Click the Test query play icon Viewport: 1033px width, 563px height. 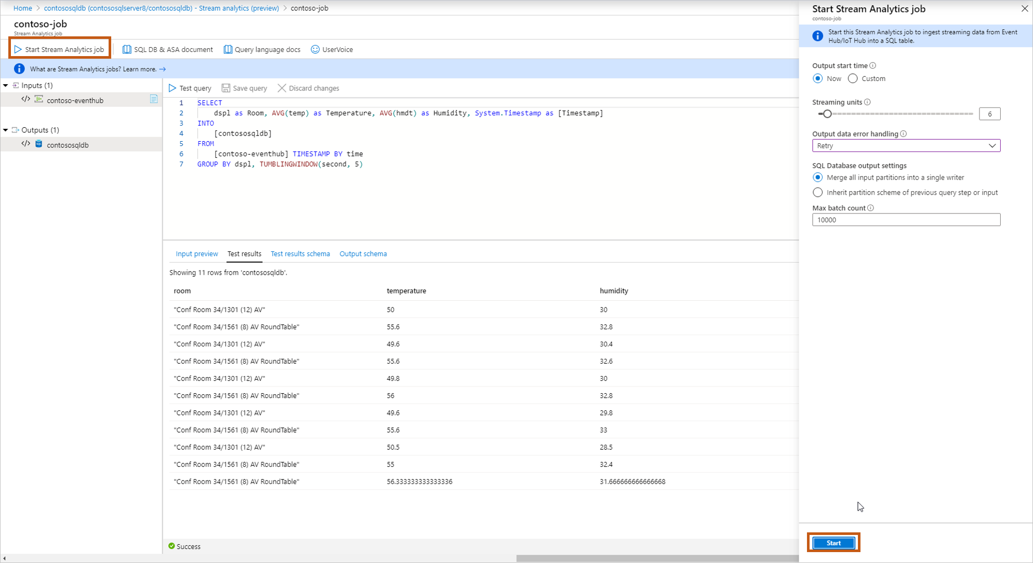(x=173, y=88)
